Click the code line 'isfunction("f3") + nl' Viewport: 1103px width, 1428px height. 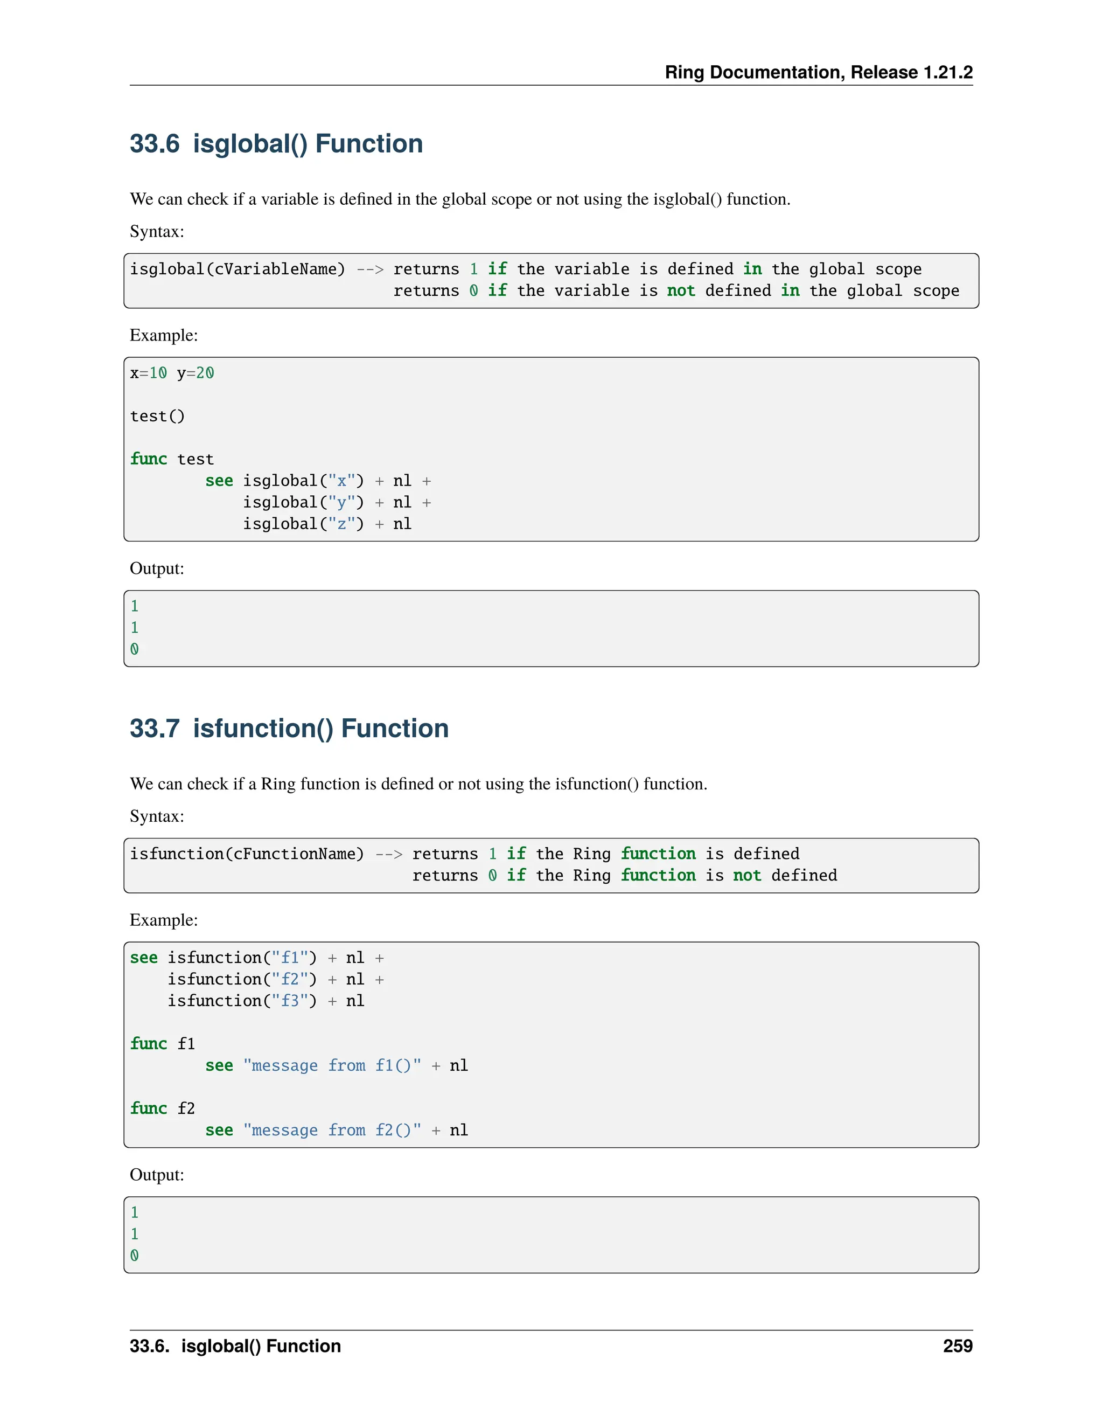click(x=266, y=1001)
